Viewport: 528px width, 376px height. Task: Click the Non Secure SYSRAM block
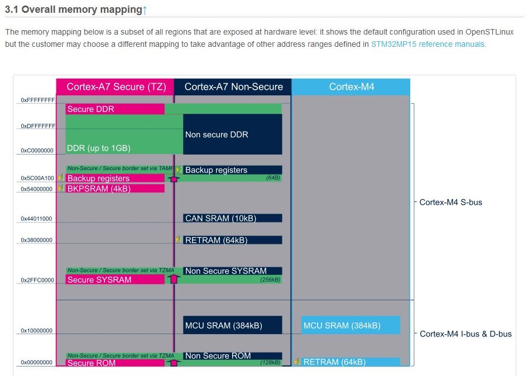click(233, 271)
